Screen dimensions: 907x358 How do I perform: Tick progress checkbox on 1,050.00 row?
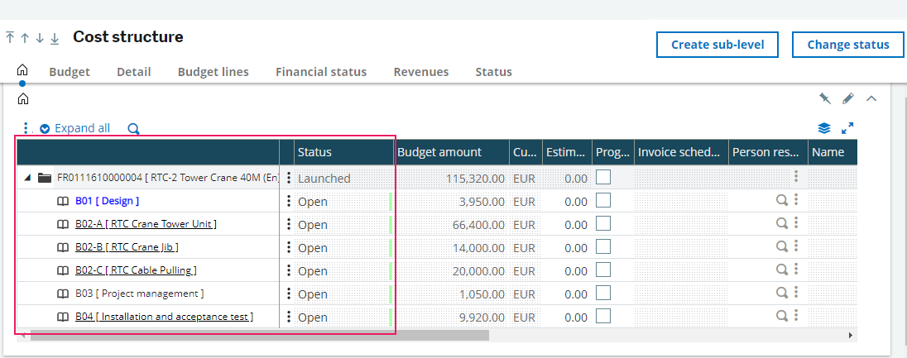603,293
